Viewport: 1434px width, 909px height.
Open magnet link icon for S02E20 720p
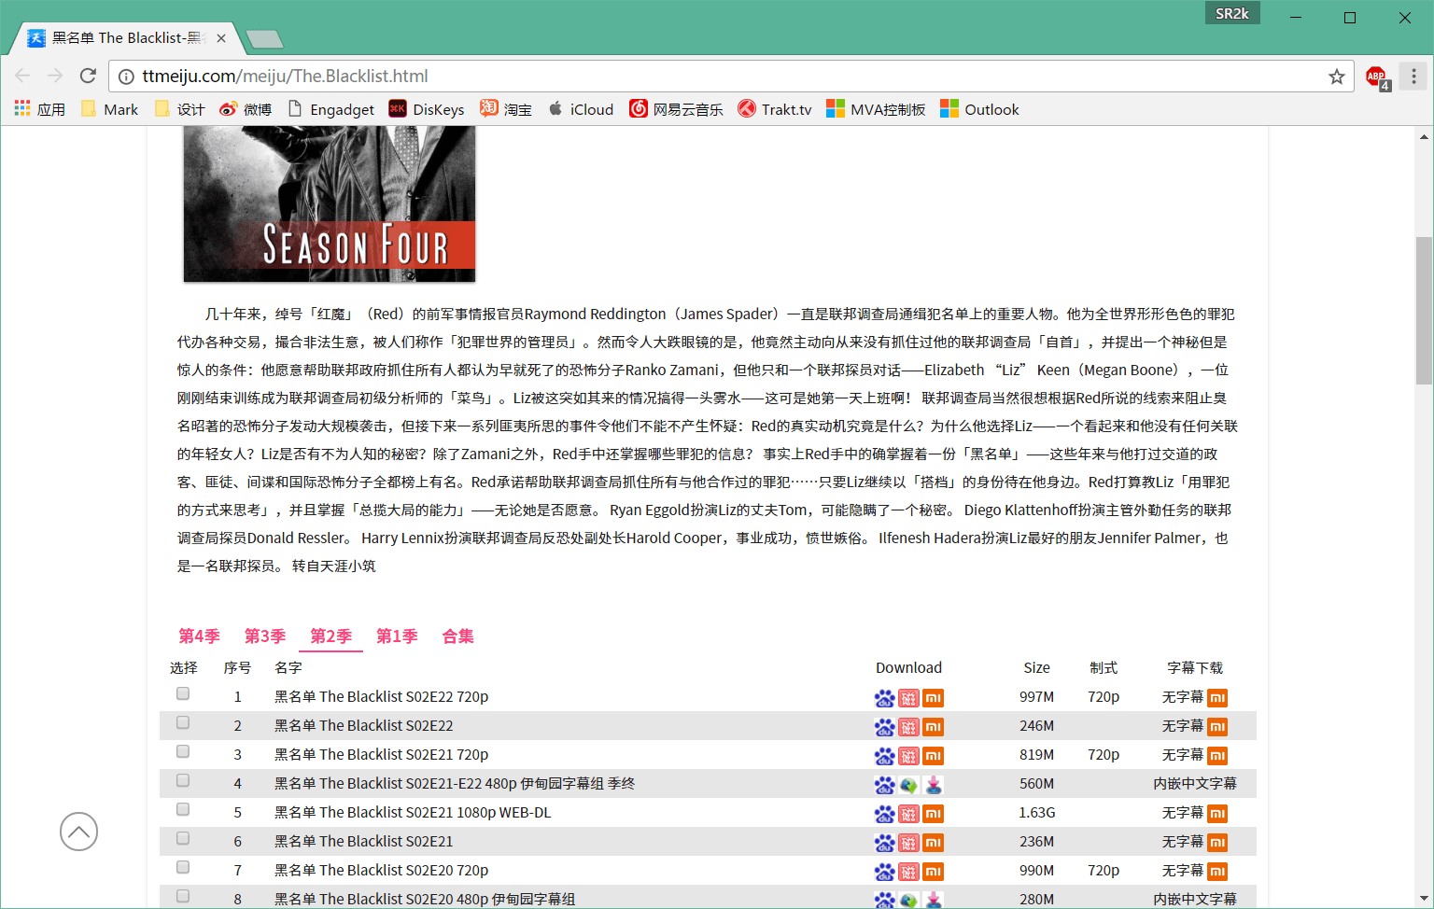tap(908, 872)
